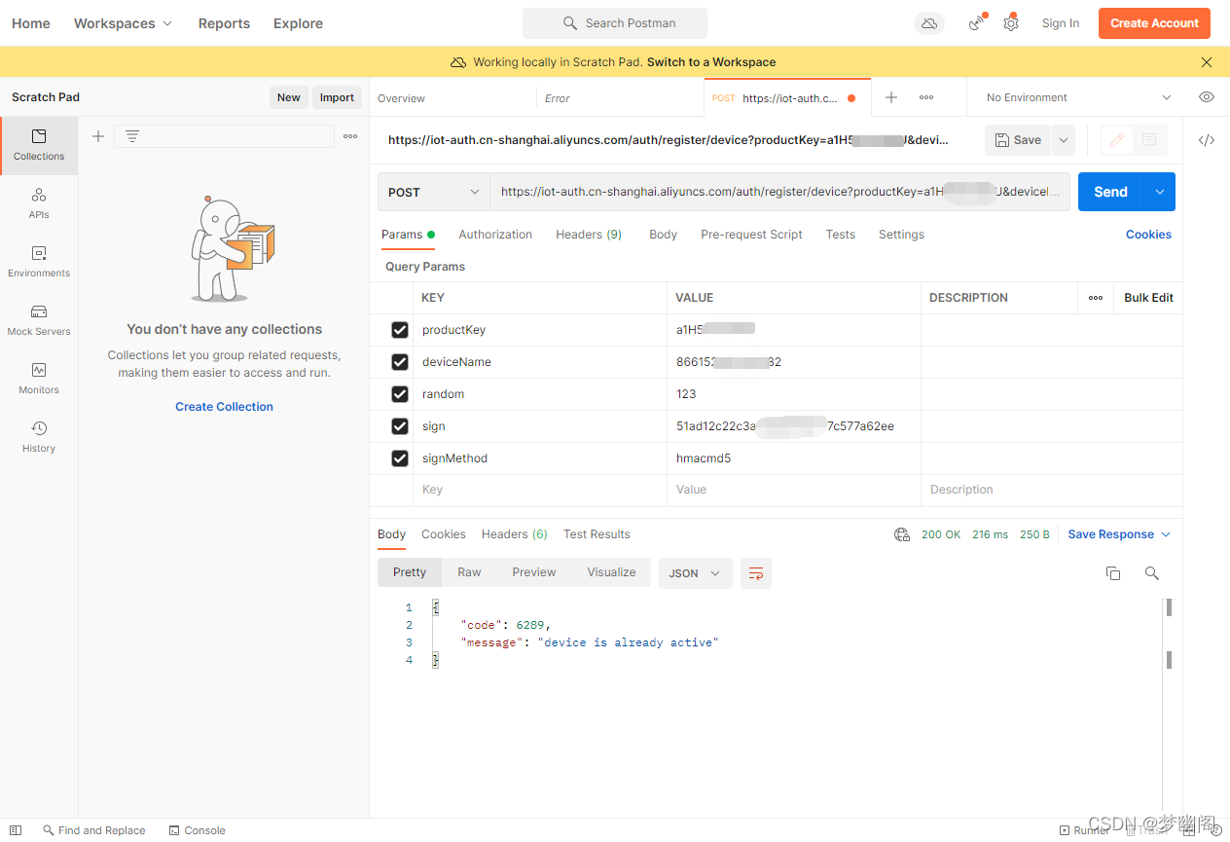The height and width of the screenshot is (842, 1230).
Task: Uncheck the random parameter
Action: (400, 394)
